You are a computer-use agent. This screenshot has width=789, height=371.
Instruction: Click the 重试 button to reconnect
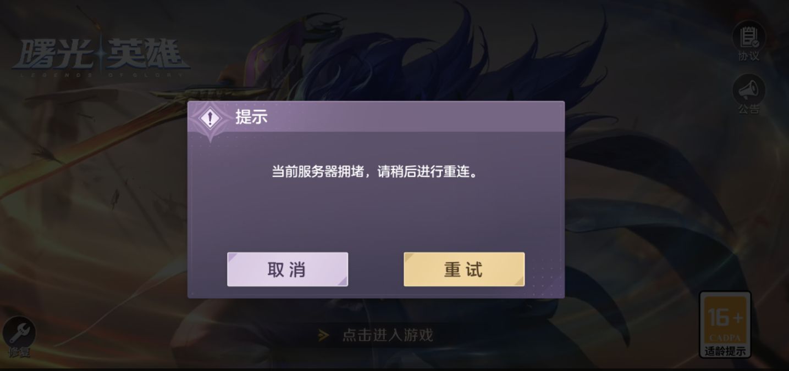(x=464, y=269)
